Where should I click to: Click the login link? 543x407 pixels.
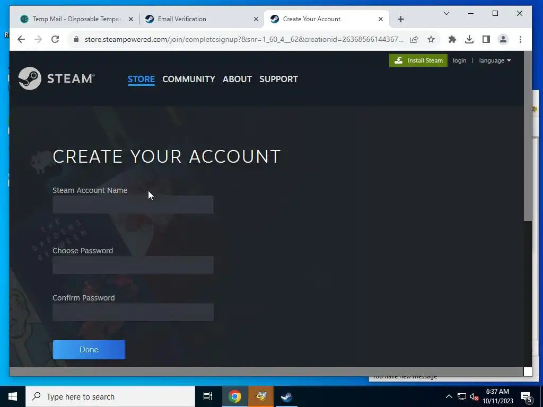(x=459, y=60)
